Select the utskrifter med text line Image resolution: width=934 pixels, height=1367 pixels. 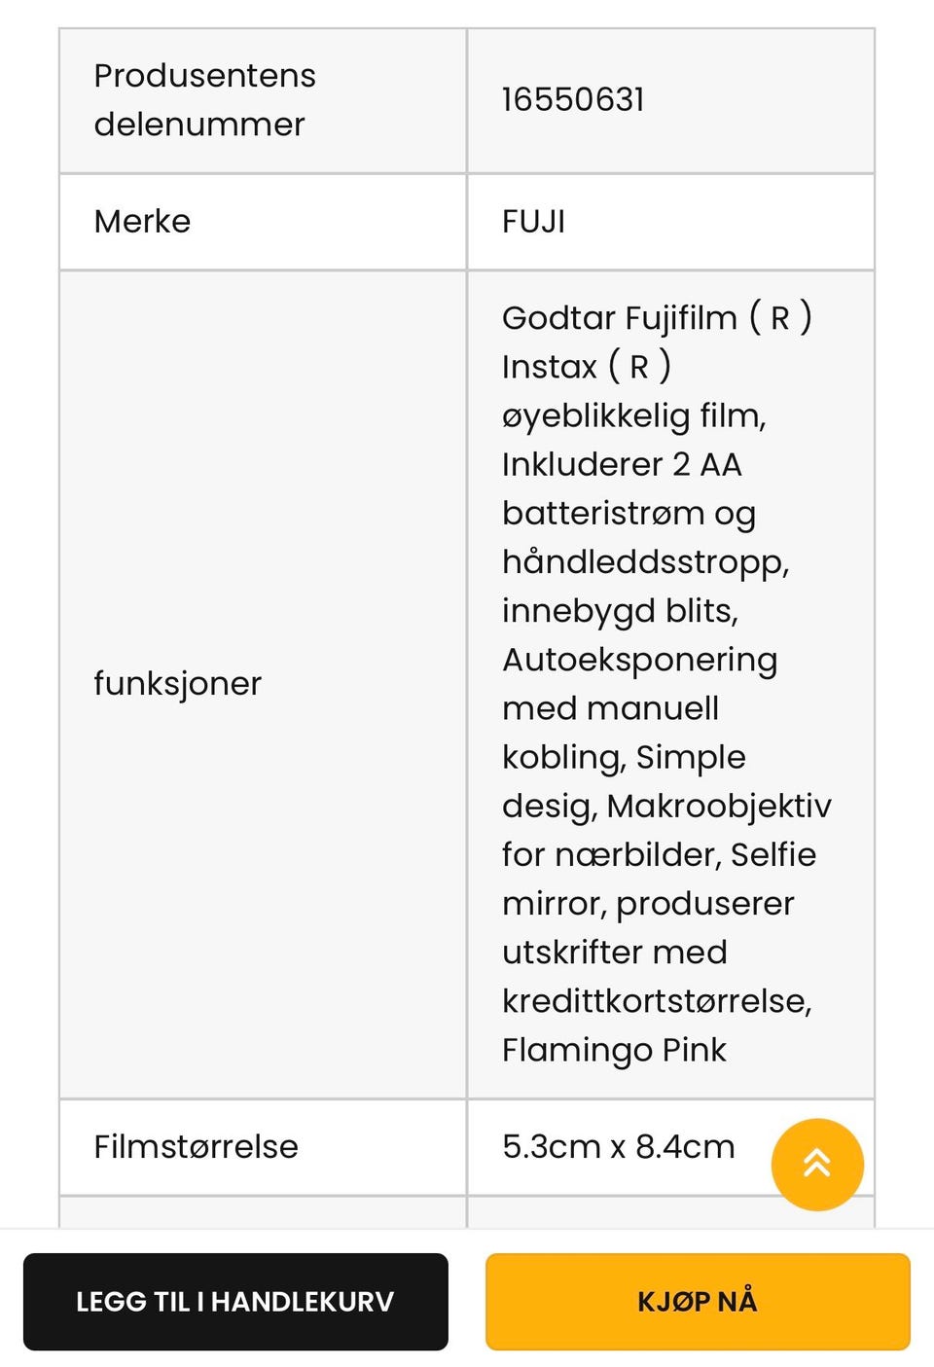click(x=614, y=953)
